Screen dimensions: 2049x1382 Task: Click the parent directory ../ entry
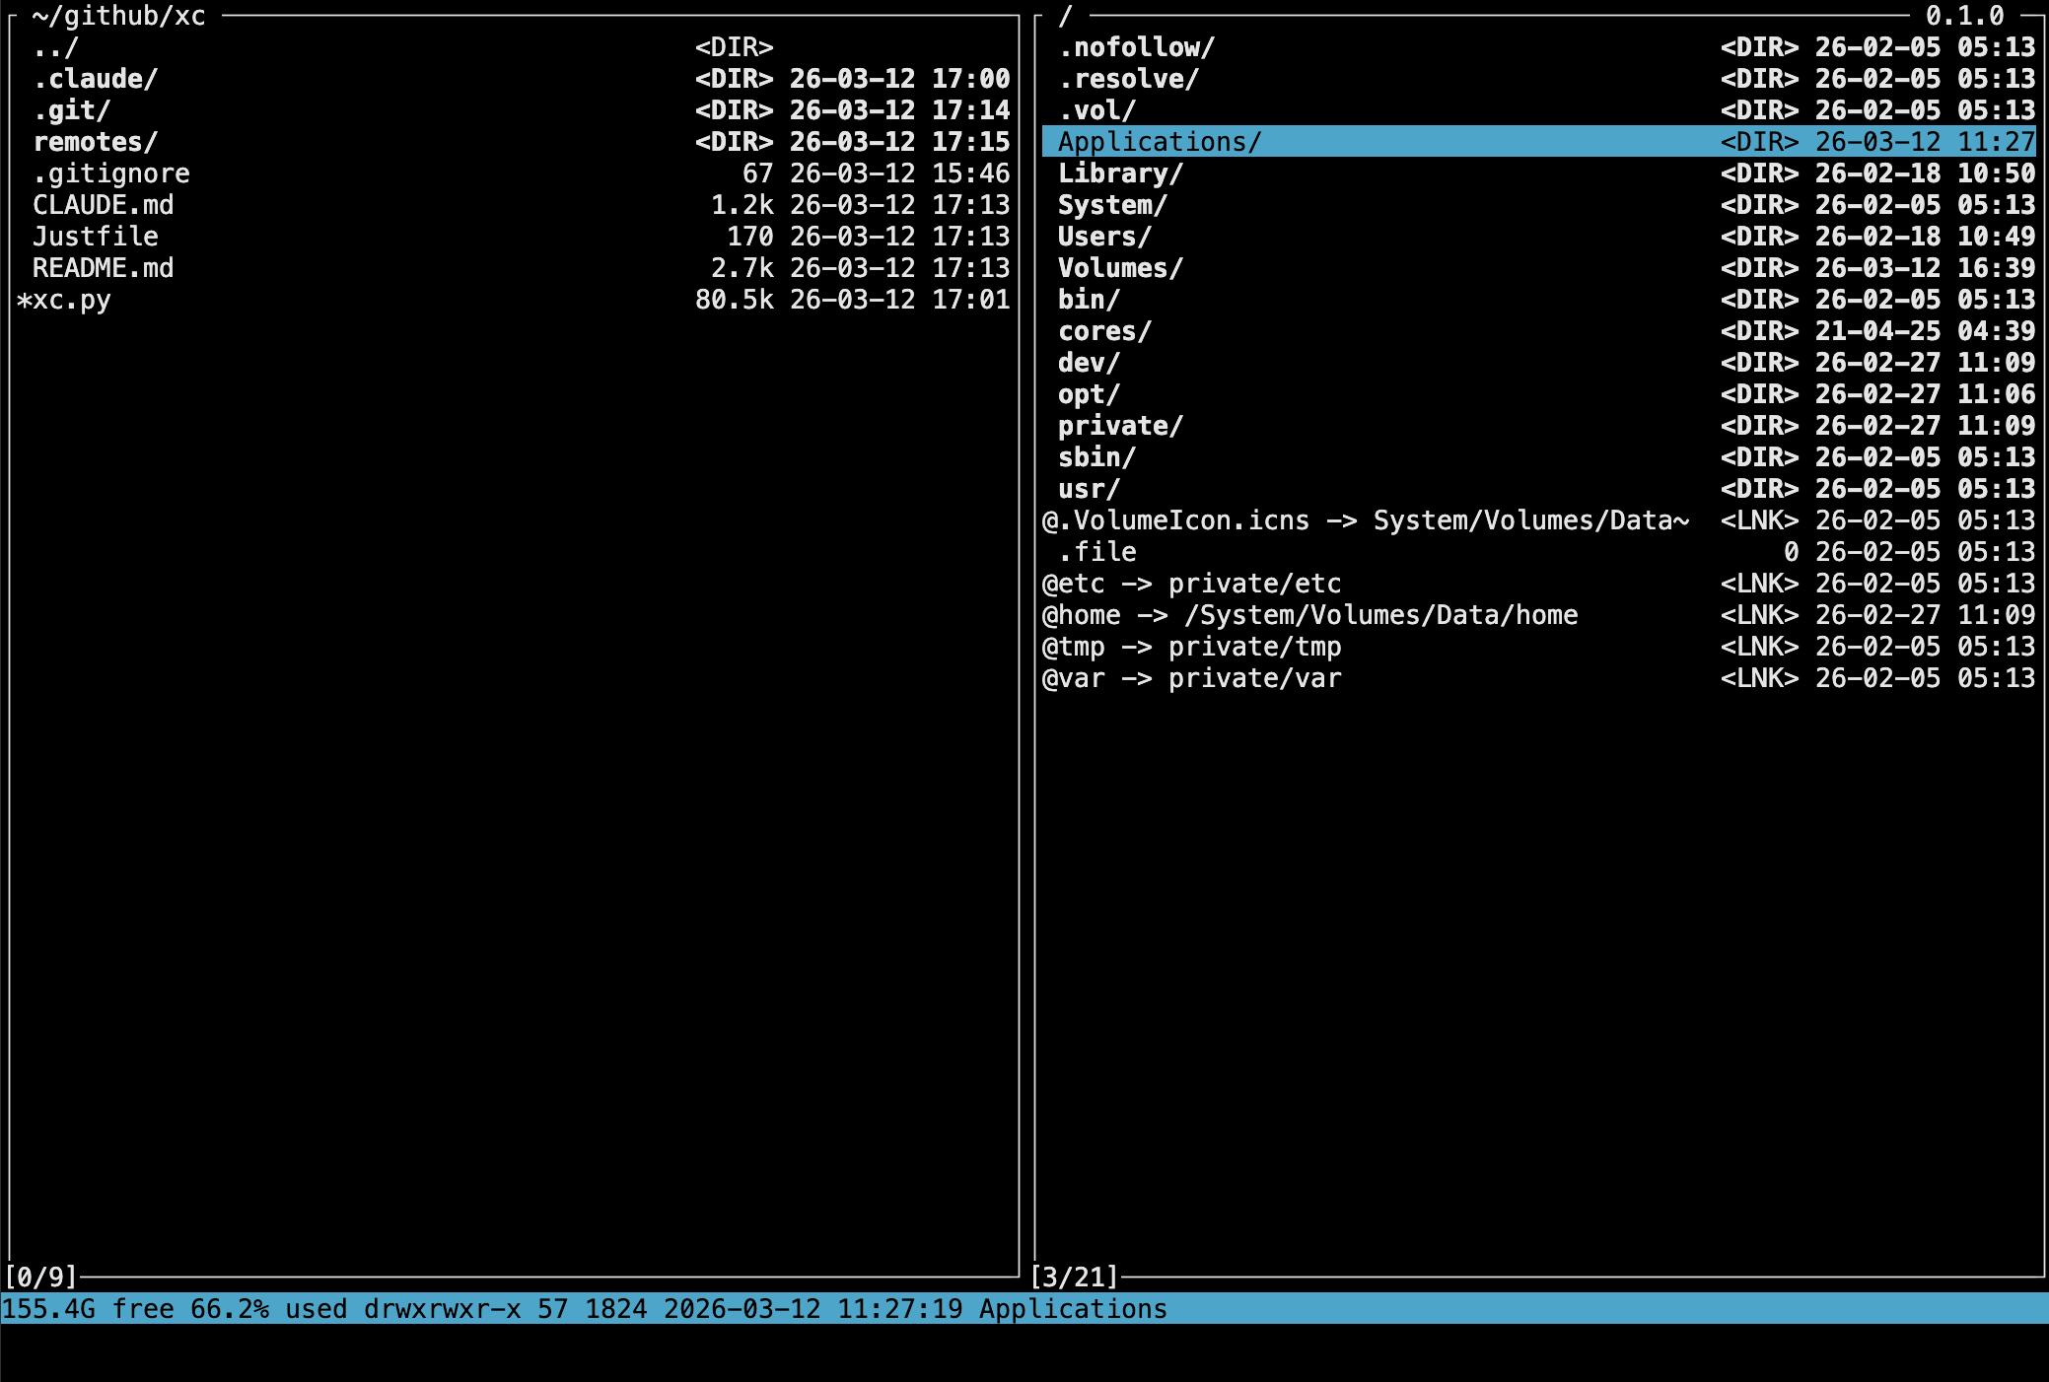click(x=55, y=47)
